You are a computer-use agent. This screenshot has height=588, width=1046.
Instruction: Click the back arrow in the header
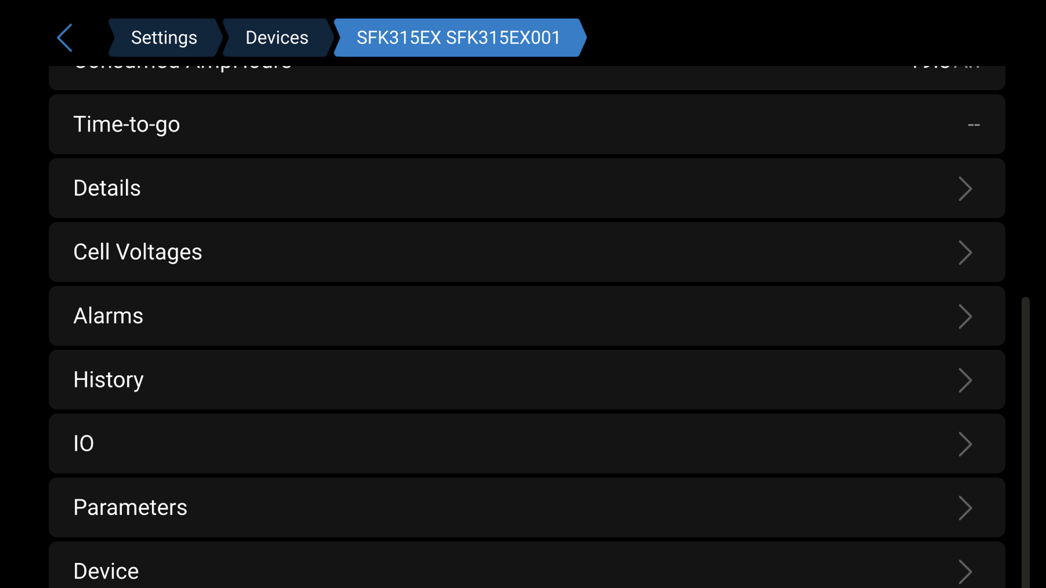tap(64, 38)
